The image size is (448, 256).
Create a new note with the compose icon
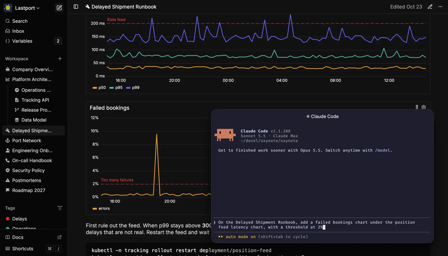(x=59, y=8)
